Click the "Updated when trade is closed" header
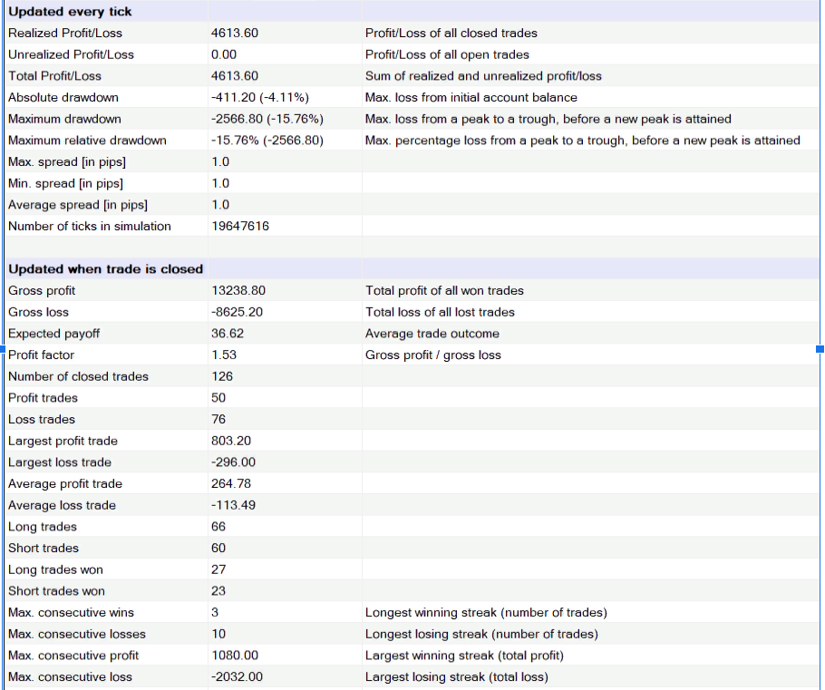 tap(105, 269)
